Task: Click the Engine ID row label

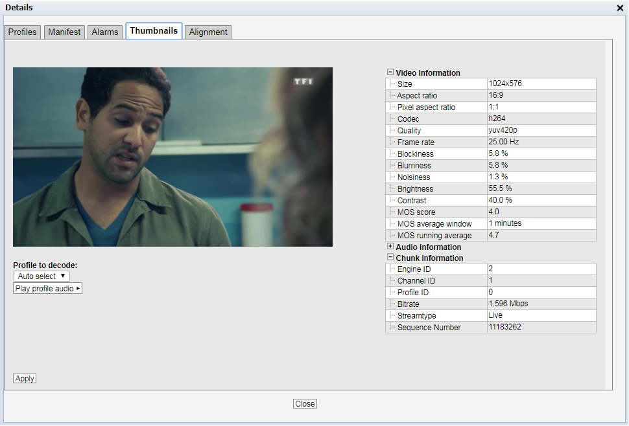Action: point(414,269)
